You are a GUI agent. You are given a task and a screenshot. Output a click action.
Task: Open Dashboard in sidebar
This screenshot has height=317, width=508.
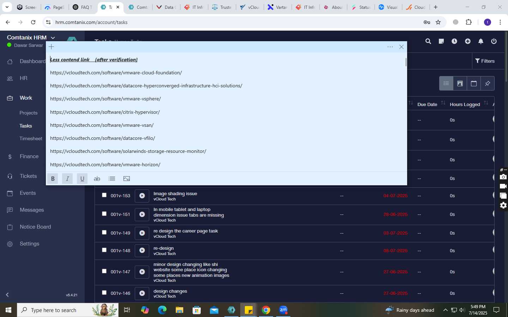coord(32,61)
